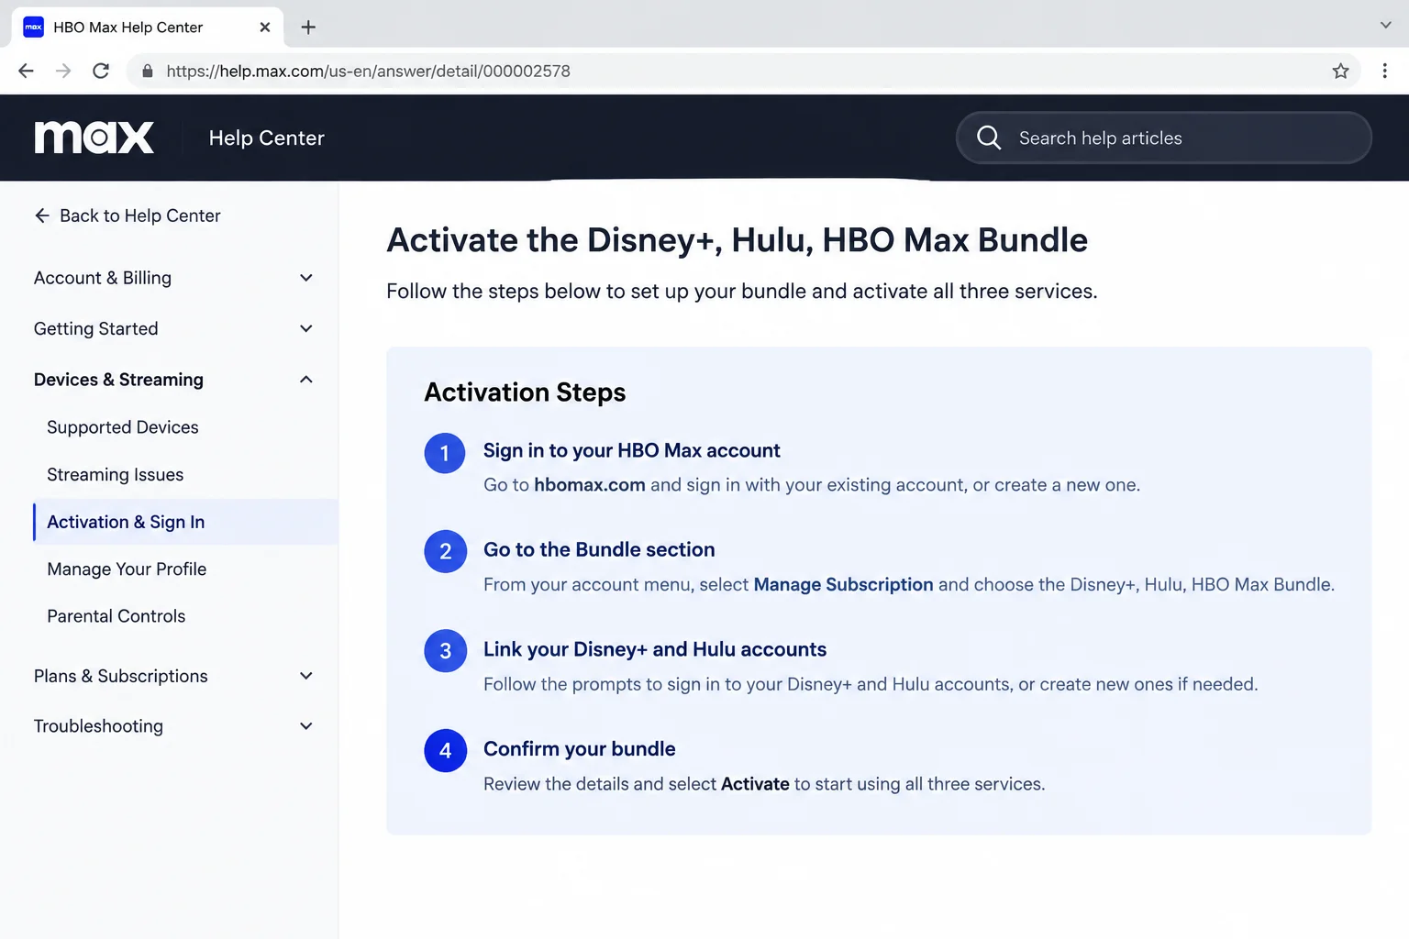The height and width of the screenshot is (939, 1409).
Task: Expand the Account & Billing section
Action: (173, 278)
